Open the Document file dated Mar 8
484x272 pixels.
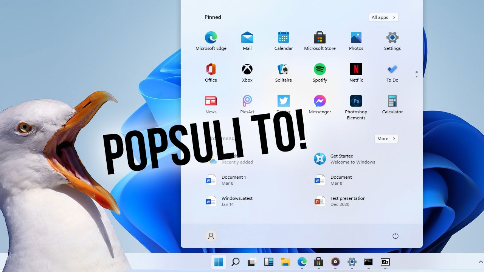[x=333, y=180]
